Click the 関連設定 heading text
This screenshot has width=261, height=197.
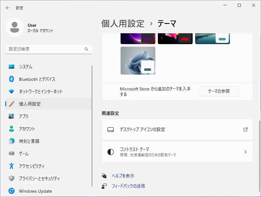click(110, 113)
